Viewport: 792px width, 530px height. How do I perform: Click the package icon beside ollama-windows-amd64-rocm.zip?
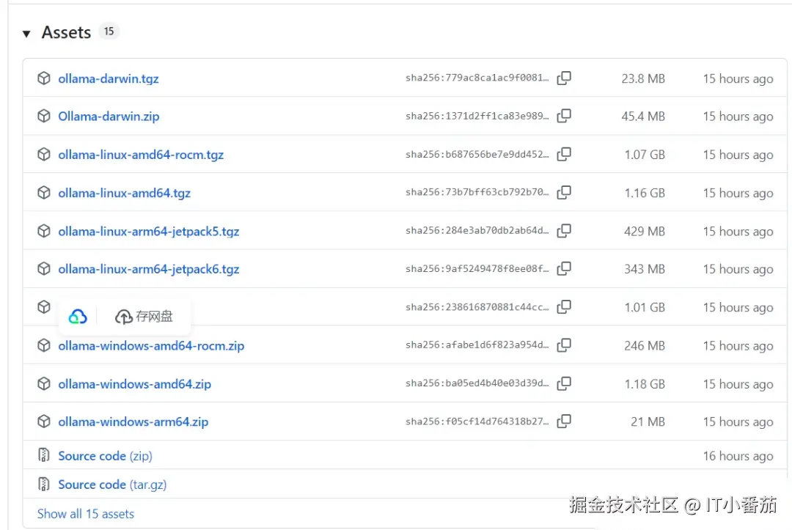coord(43,345)
